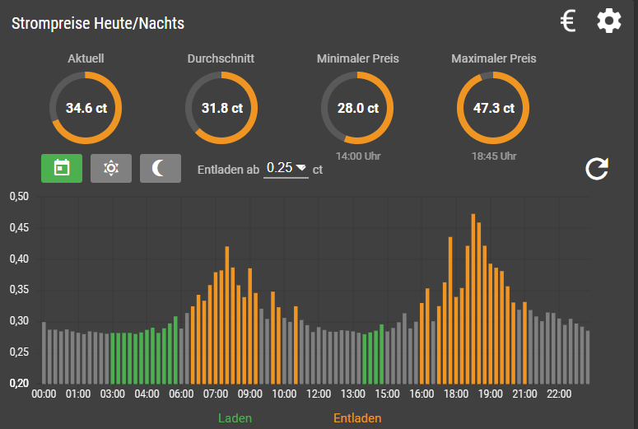Click the Aktuell 34.6 ct gauge
Screen dimensions: 638x429
[86, 108]
